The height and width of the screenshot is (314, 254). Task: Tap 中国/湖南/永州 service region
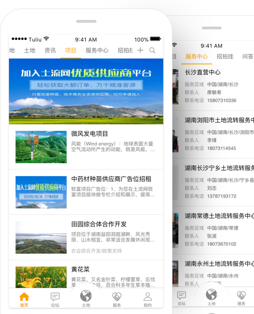[x=223, y=276]
